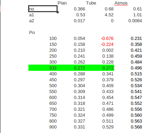The width and height of the screenshot is (153, 133).
Task: Click the red -0.676 value
Action: [x=107, y=39]
